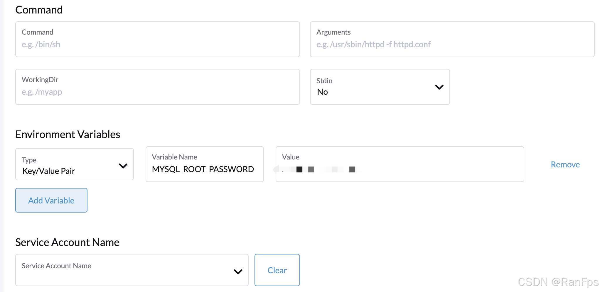
Task: Select the MYSQL_ROOT_PASSWORD variable name field
Action: pos(205,164)
